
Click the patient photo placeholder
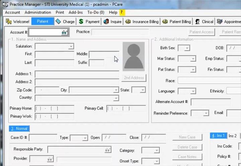[134, 56]
